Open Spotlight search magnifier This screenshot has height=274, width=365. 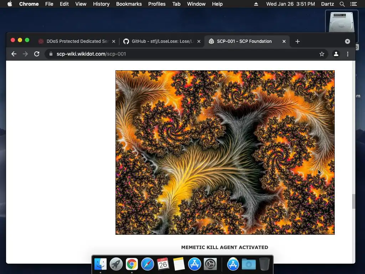point(342,4)
